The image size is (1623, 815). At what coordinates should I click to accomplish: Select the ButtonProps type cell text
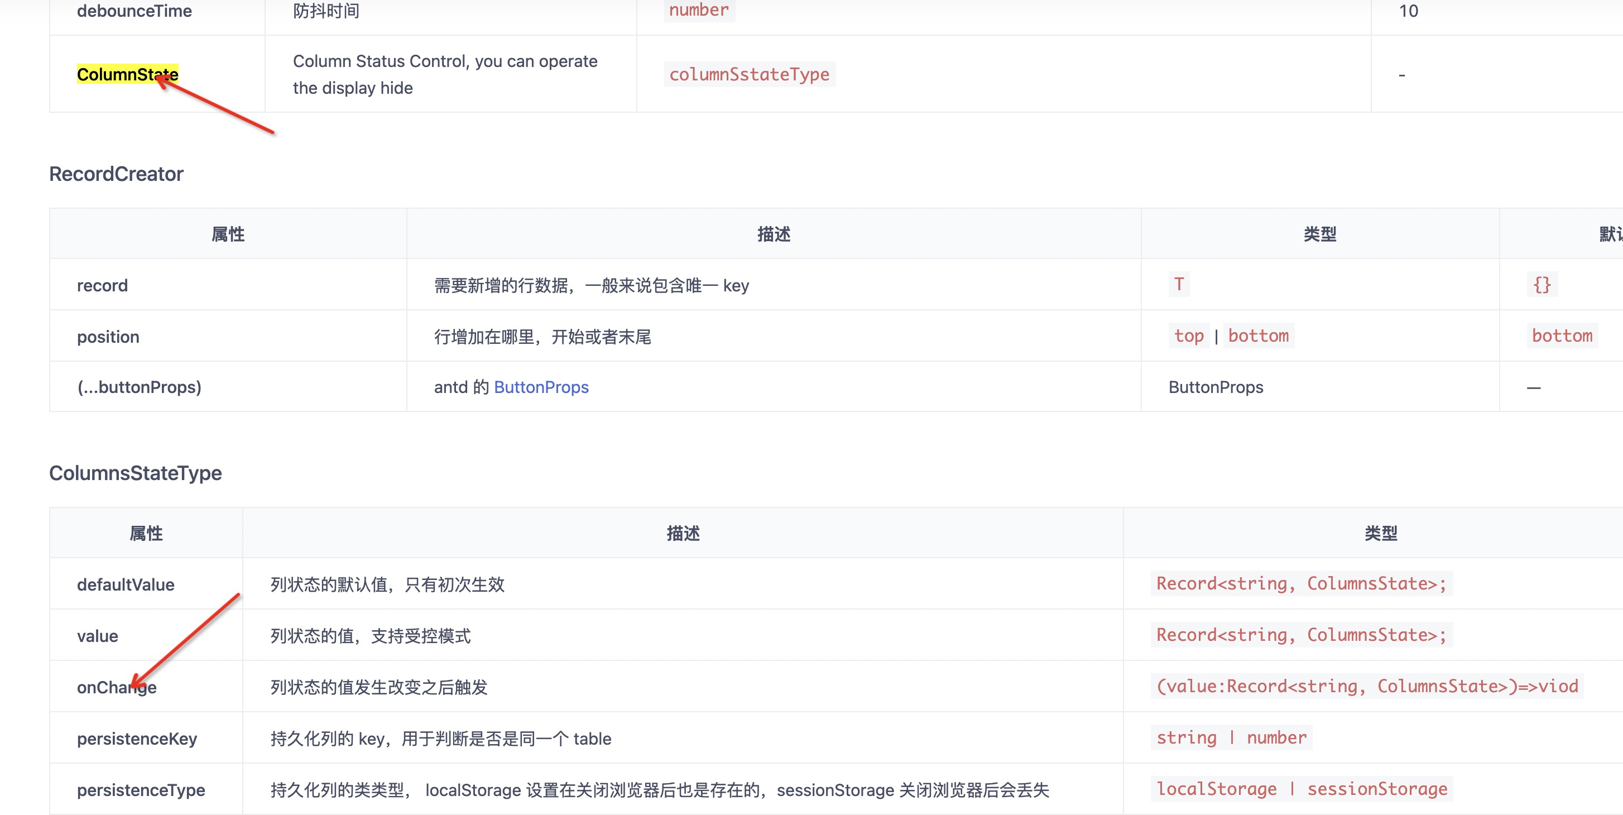pos(1216,387)
